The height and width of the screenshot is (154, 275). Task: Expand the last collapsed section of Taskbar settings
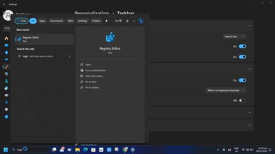(250, 125)
